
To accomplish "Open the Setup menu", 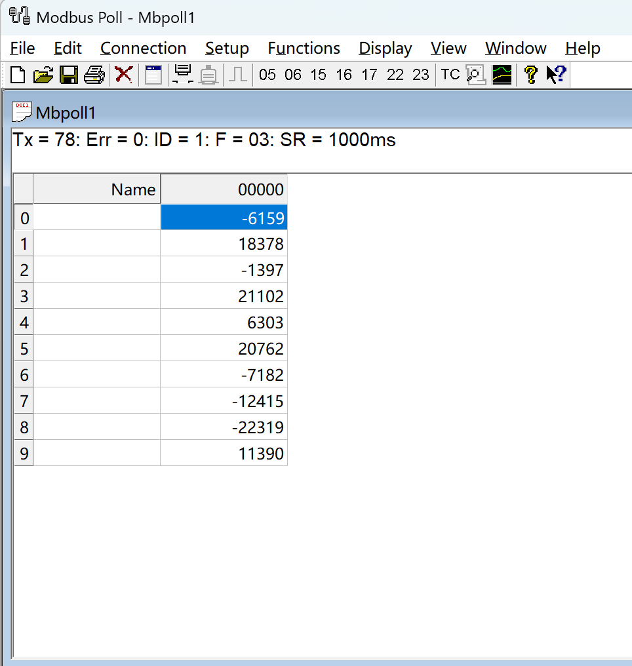I will 227,49.
